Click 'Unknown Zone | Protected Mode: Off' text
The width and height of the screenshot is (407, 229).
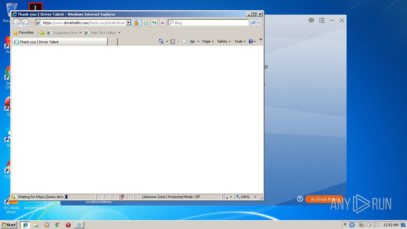click(x=171, y=197)
